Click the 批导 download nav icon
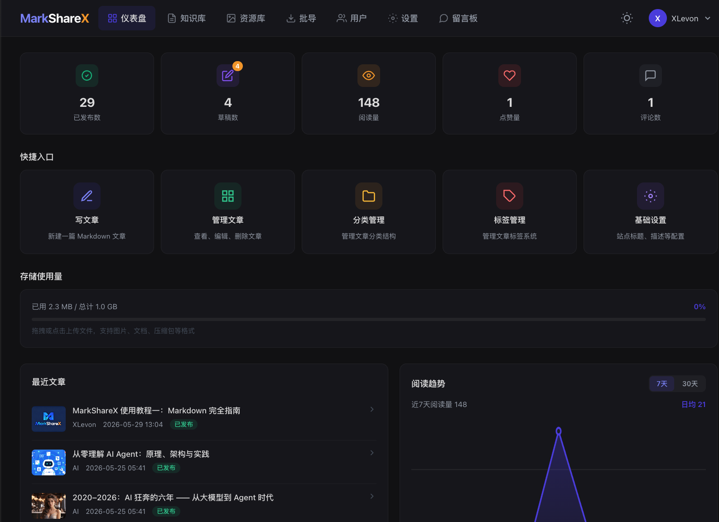719x522 pixels. [x=291, y=18]
